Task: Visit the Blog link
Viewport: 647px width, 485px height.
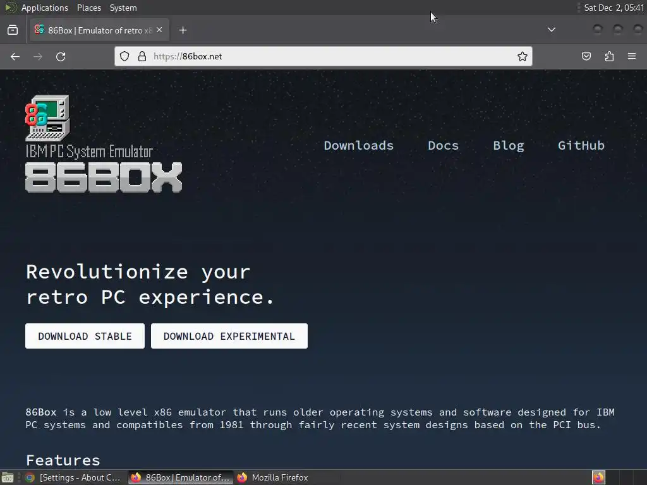Action: pos(509,146)
